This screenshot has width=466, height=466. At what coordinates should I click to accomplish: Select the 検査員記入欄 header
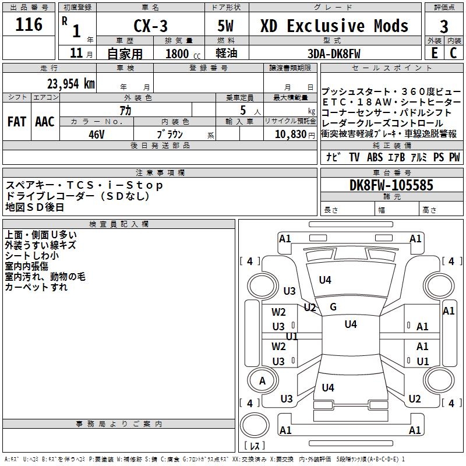point(119,224)
